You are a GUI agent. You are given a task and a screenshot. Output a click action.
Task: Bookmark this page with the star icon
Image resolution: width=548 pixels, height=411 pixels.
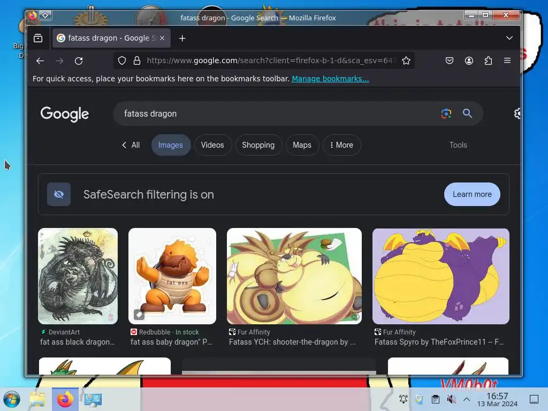406,61
